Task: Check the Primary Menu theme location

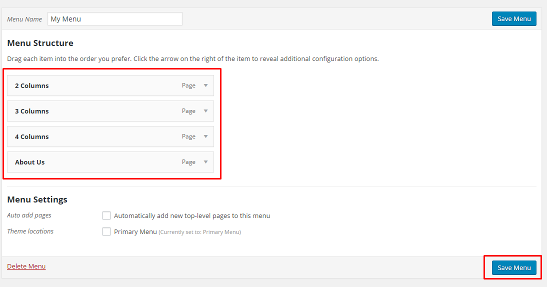Action: (x=106, y=231)
